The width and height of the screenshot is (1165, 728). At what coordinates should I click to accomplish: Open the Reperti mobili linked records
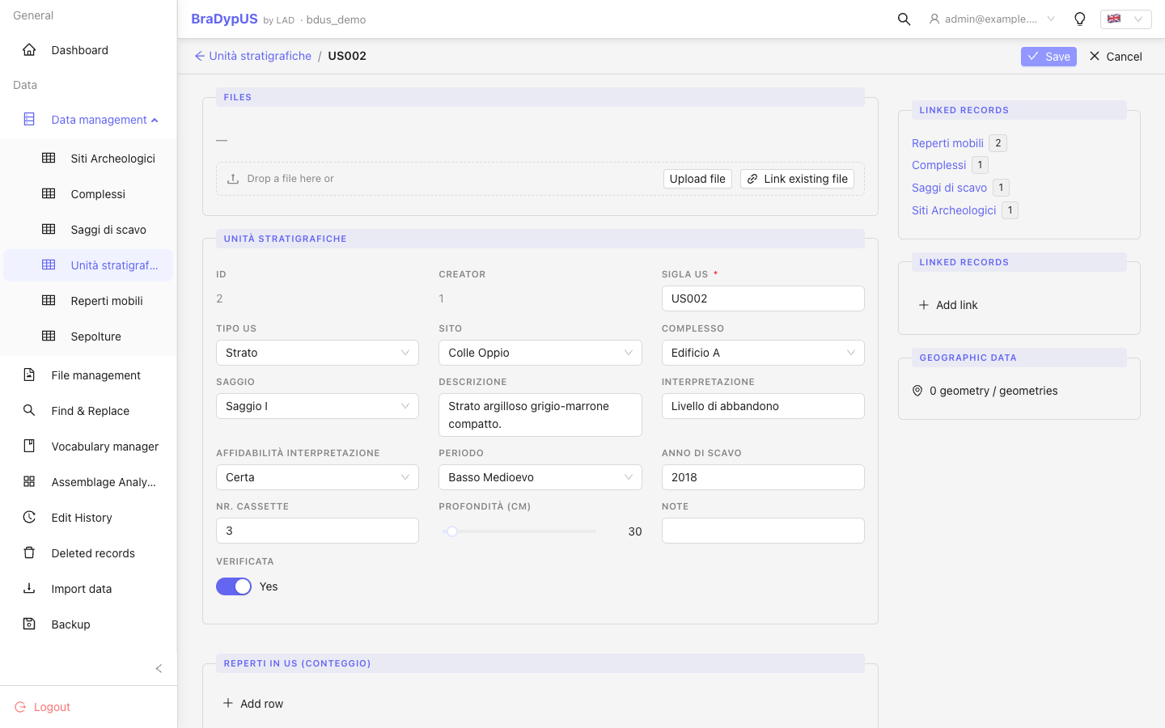click(x=947, y=143)
